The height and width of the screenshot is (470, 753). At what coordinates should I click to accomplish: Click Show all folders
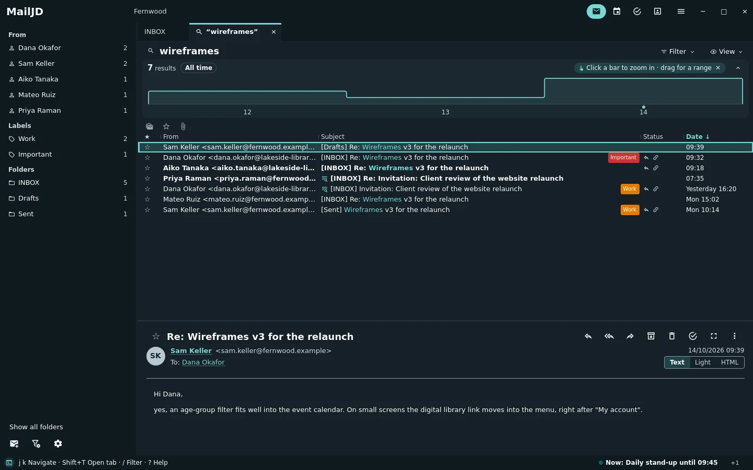(x=36, y=427)
